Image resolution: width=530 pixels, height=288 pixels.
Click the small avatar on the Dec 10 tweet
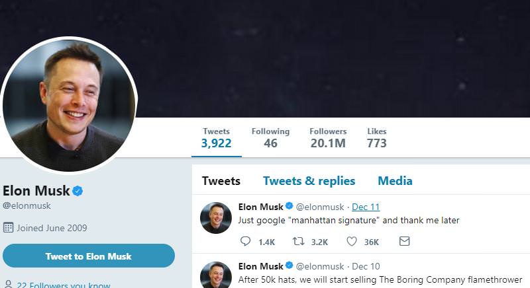coord(216,275)
